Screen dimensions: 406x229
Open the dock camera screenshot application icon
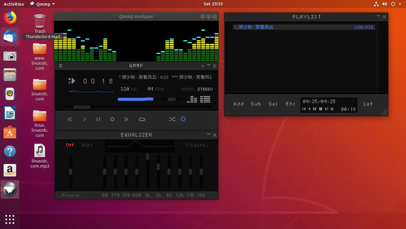coord(10,56)
